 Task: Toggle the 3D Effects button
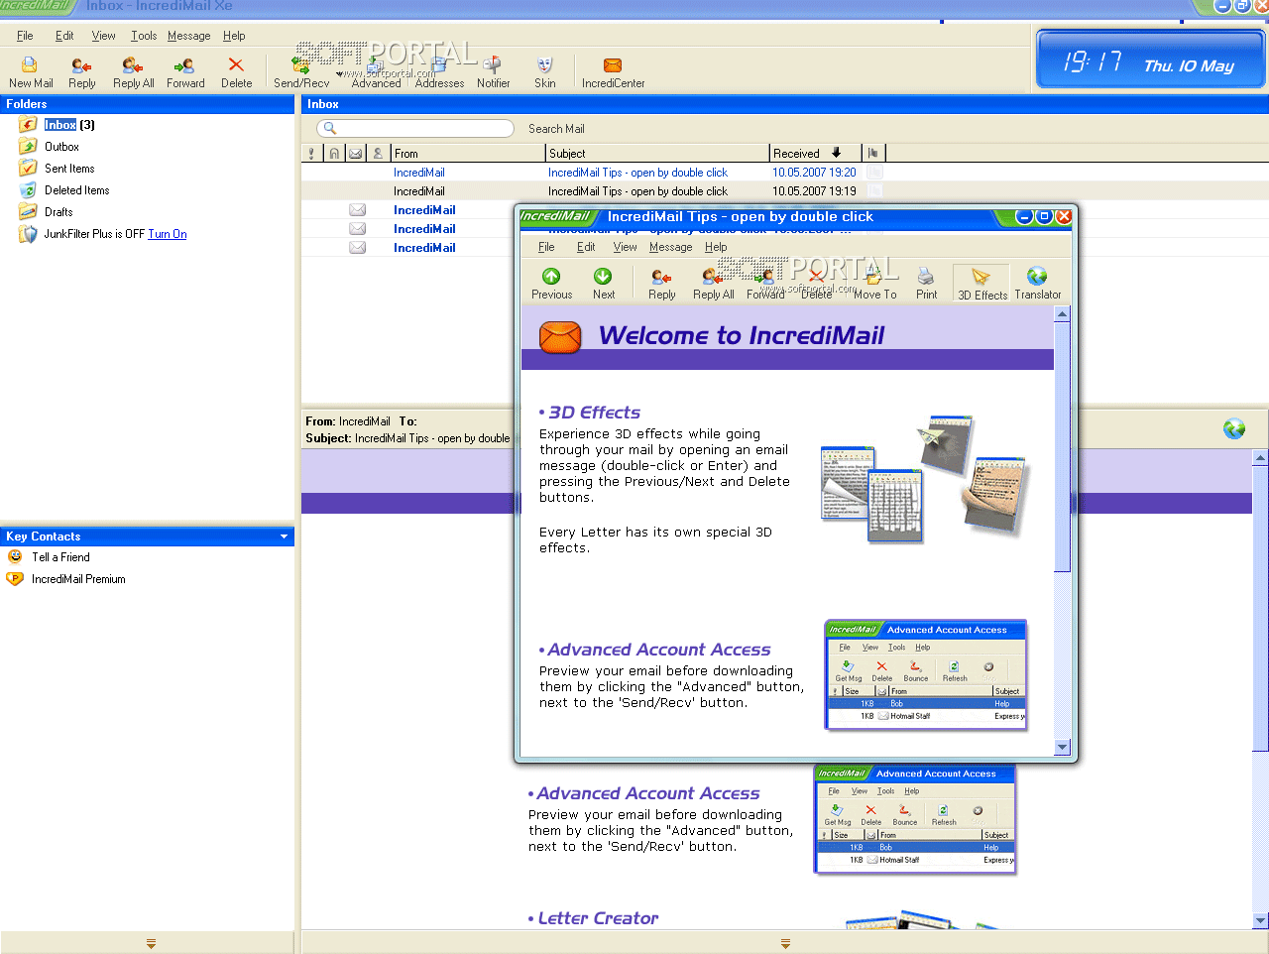pyautogui.click(x=981, y=284)
